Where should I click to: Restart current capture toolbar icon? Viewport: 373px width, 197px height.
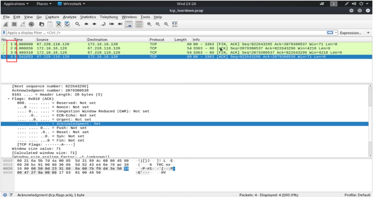[x=23, y=24]
